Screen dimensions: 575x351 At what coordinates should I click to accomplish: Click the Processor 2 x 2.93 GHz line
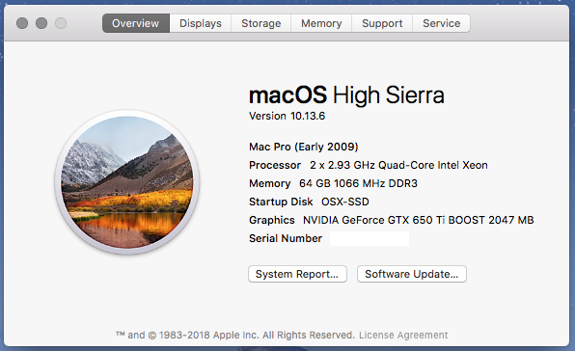click(x=369, y=165)
